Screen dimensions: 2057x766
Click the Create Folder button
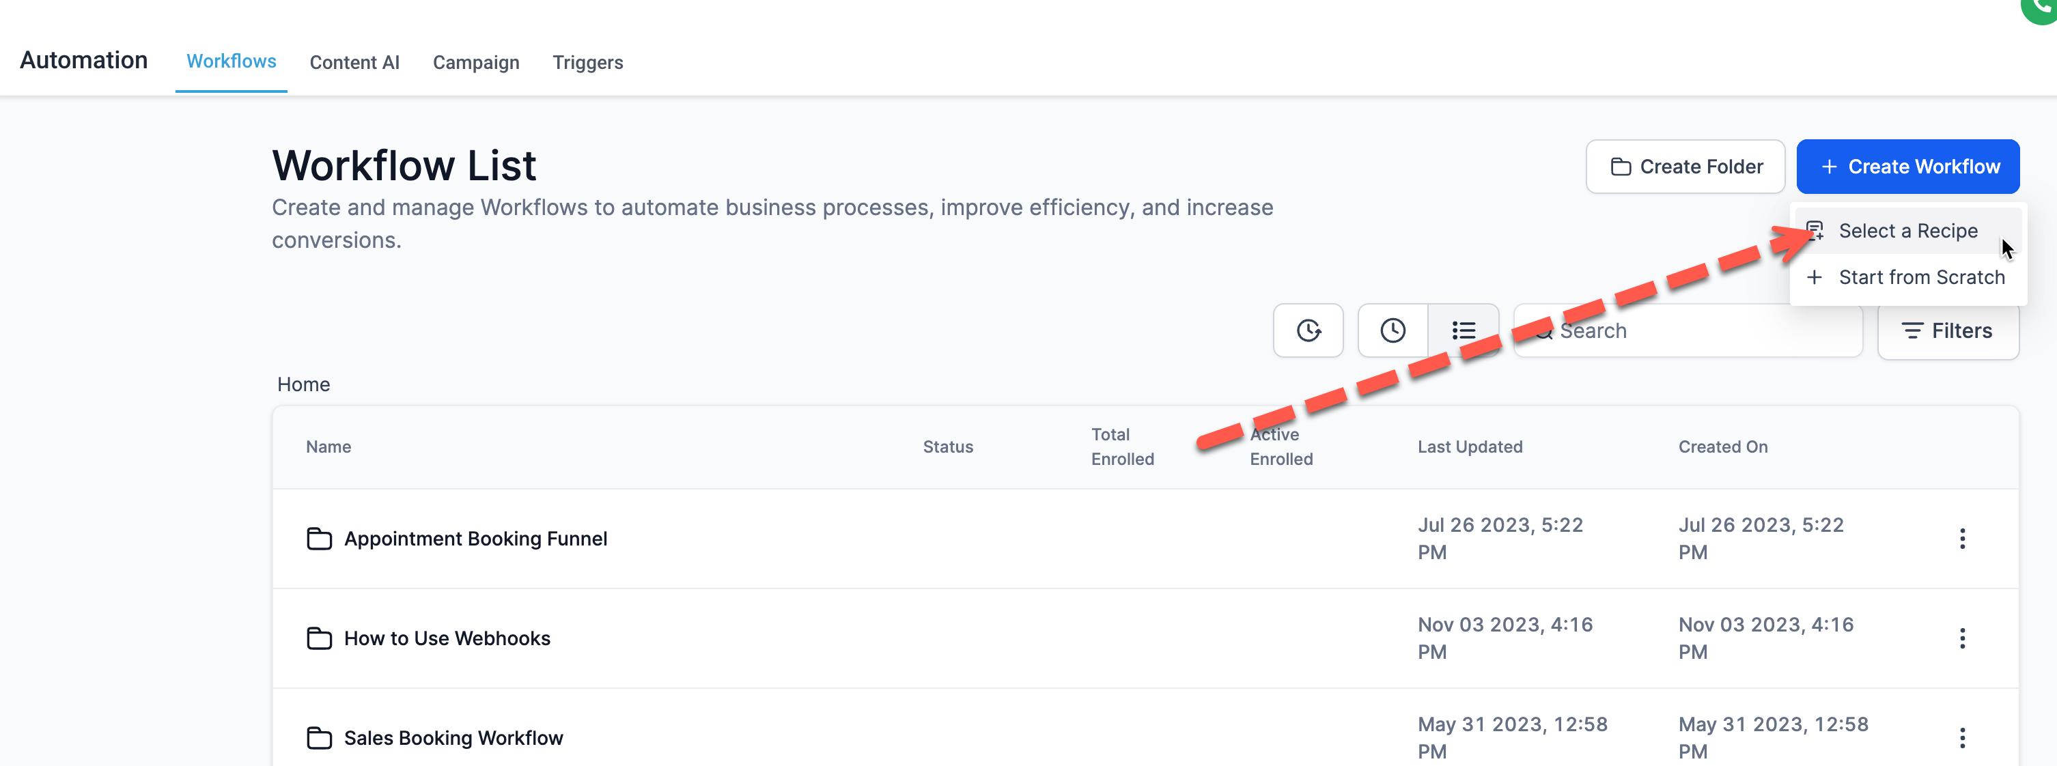[x=1685, y=166]
